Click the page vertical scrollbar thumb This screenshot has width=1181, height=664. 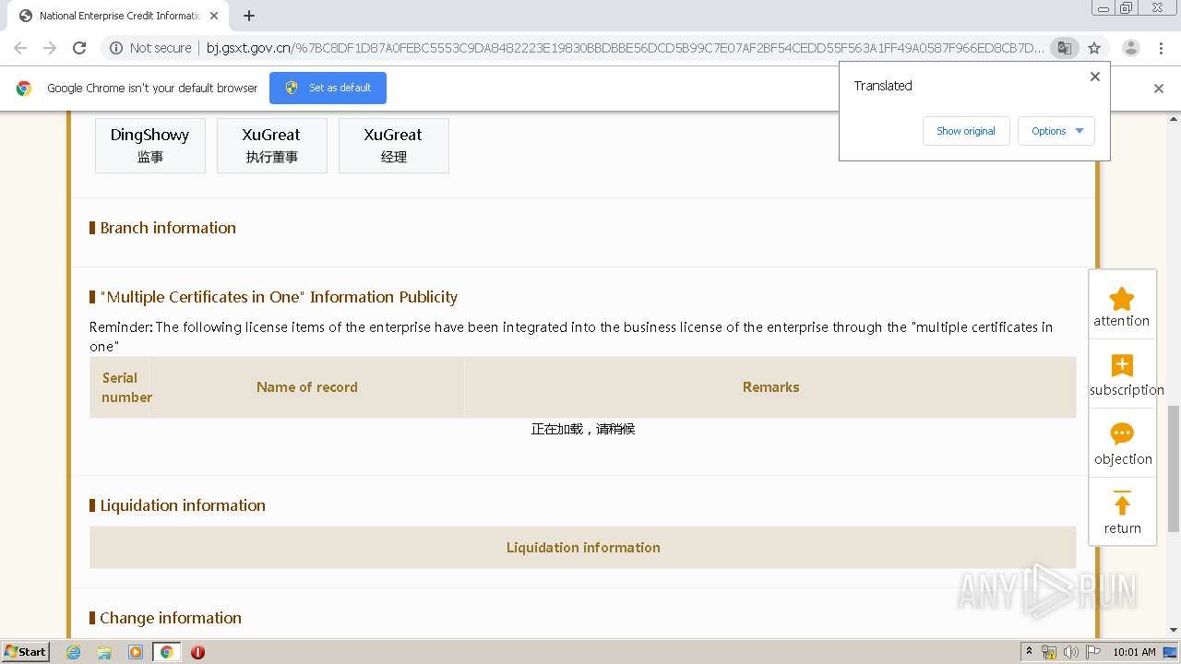pyautogui.click(x=1174, y=468)
